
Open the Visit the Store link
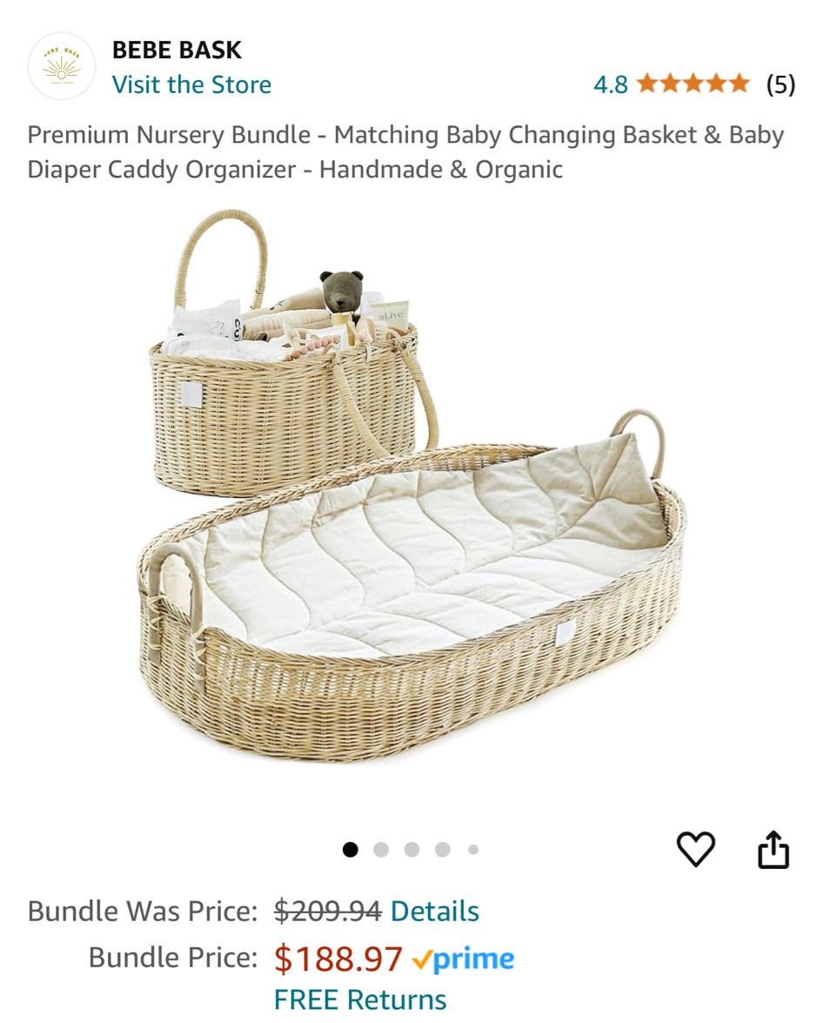tap(191, 84)
